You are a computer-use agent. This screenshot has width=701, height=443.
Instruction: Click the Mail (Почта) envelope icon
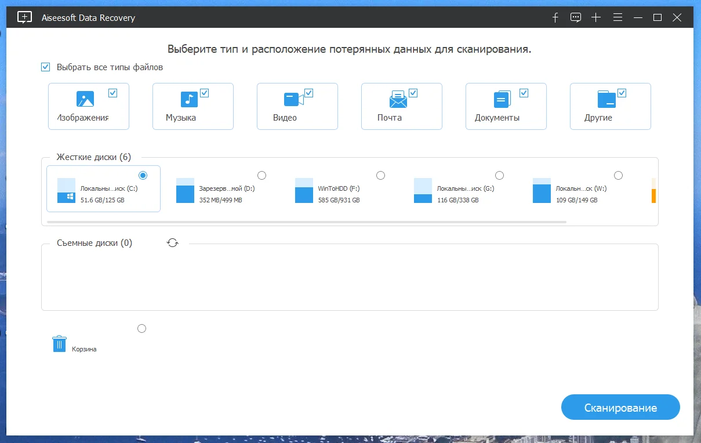pos(398,99)
